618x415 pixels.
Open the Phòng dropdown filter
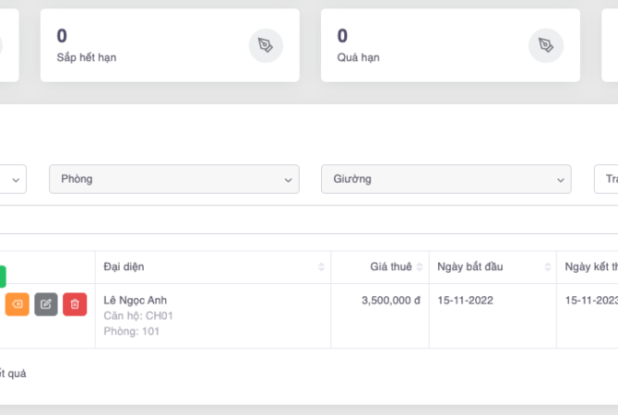click(174, 179)
